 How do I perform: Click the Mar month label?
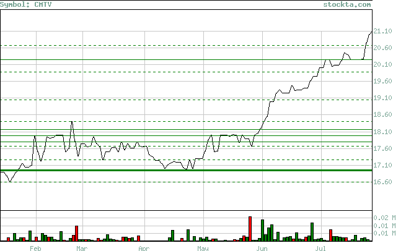[82, 249]
